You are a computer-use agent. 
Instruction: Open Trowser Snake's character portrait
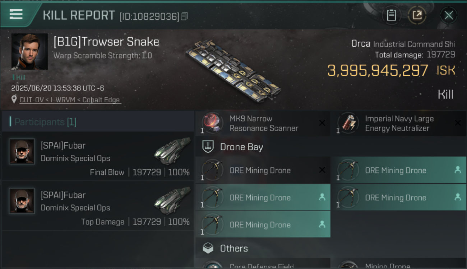29,52
